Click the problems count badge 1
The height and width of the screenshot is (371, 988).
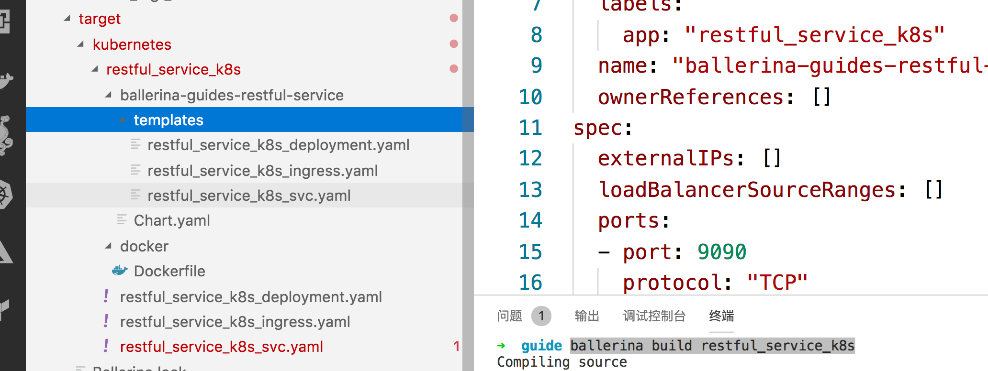(x=541, y=316)
